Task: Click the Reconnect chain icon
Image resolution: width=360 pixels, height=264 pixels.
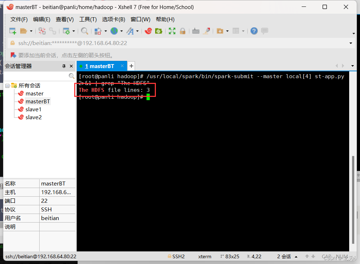Action: (x=53, y=31)
